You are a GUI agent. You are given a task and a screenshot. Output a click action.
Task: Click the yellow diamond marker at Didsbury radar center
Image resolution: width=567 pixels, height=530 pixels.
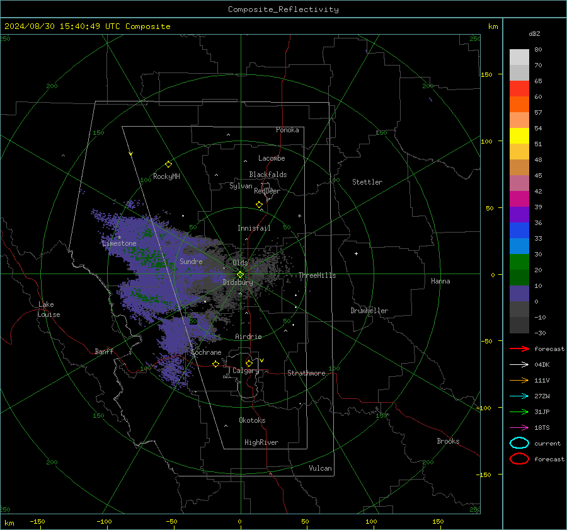pyautogui.click(x=240, y=275)
